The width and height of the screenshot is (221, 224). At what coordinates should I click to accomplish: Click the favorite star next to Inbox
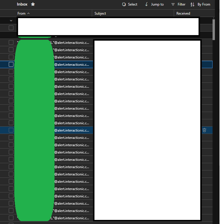tap(33, 4)
